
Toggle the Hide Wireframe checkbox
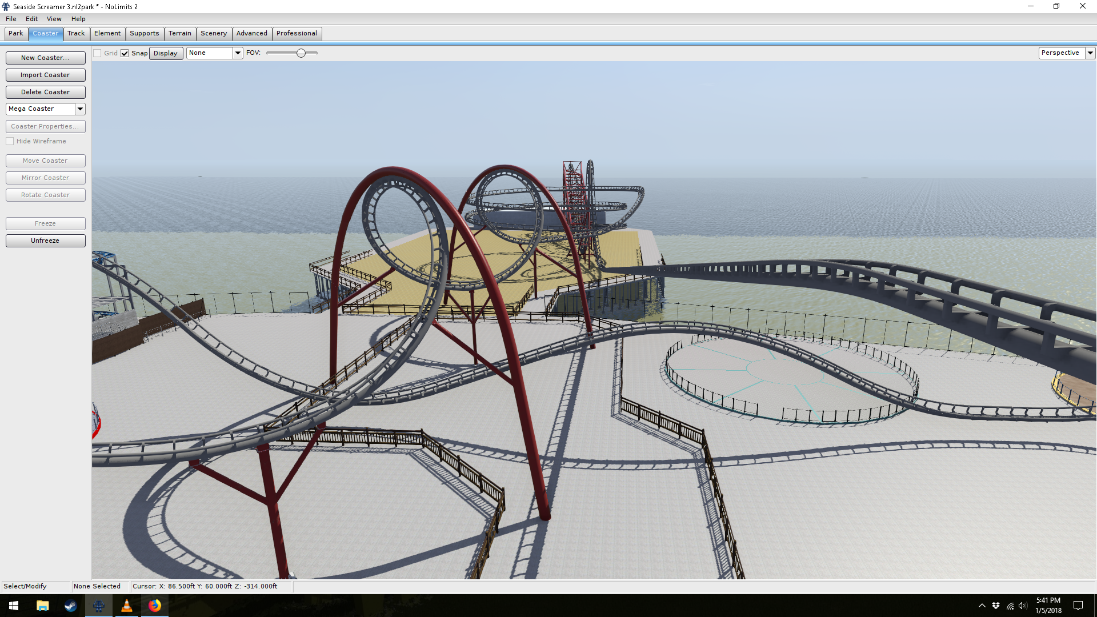tap(10, 141)
